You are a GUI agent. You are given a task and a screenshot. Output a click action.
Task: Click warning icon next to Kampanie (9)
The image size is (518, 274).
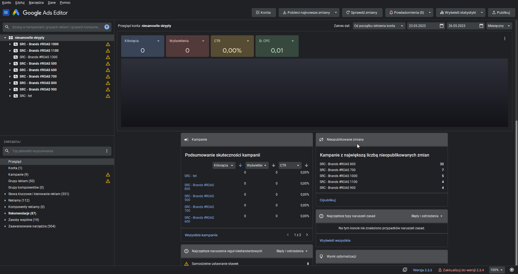[108, 175]
